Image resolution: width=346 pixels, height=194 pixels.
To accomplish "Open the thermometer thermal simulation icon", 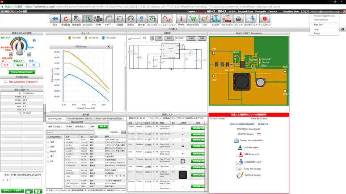I will click(181, 19).
